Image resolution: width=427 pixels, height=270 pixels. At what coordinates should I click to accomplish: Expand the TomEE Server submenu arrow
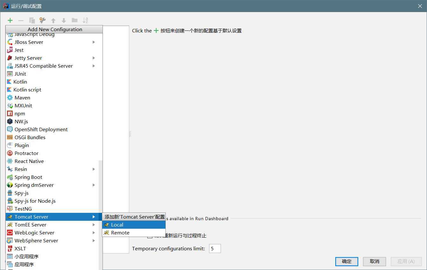(x=94, y=225)
